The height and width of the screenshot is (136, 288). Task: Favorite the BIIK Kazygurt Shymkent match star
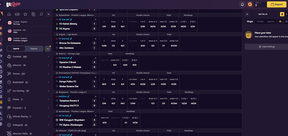pos(96,116)
